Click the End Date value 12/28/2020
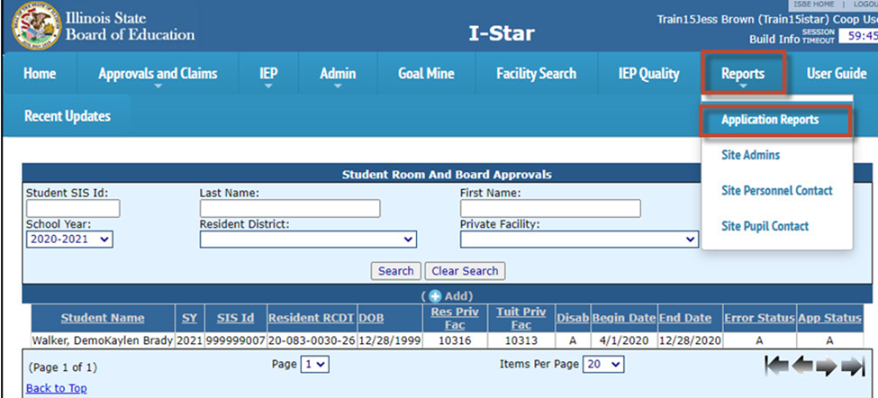Screen dimensions: 878x398 click(x=690, y=341)
